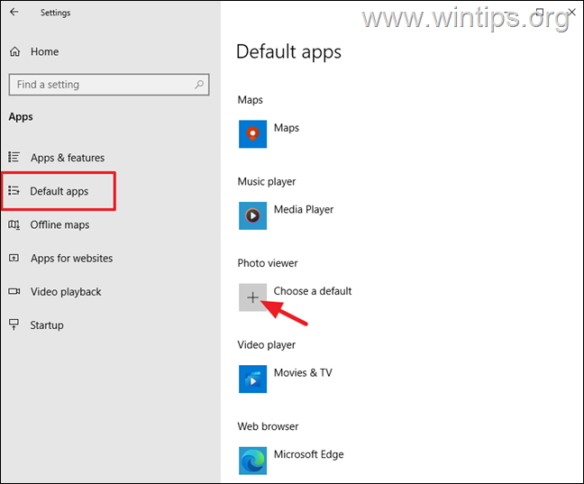584x484 pixels.
Task: Open Apps & features section
Action: click(x=68, y=158)
